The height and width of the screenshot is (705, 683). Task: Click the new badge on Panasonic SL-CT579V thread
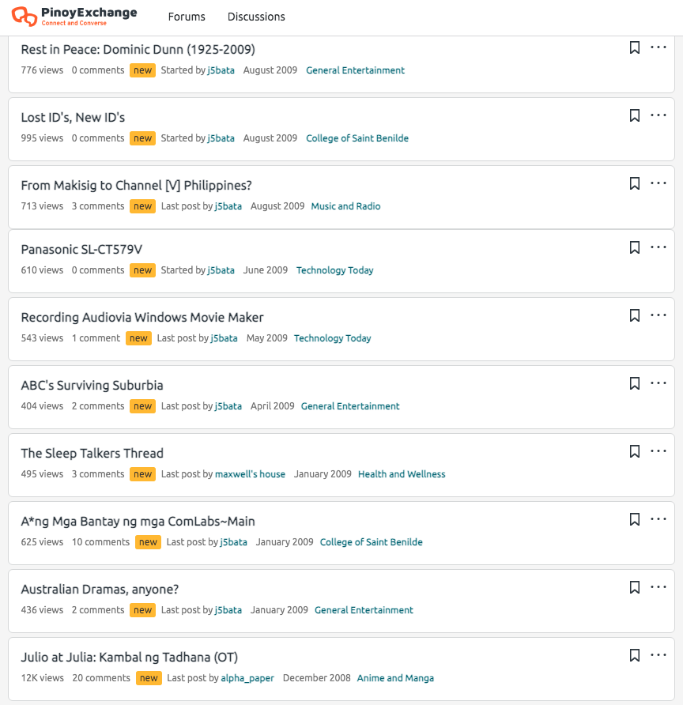(142, 270)
